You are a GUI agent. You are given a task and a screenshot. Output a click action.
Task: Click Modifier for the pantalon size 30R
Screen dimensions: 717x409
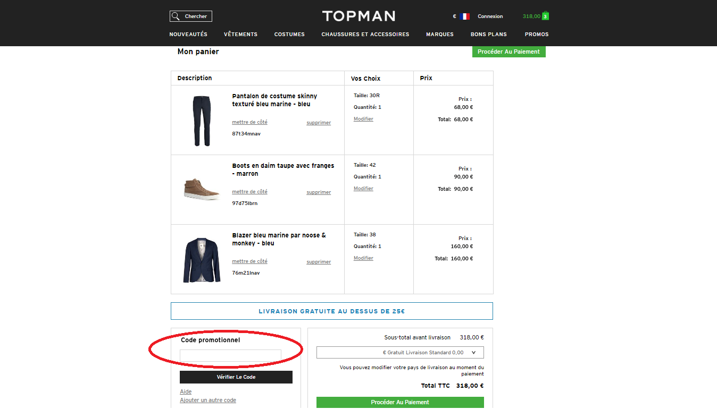tap(363, 119)
